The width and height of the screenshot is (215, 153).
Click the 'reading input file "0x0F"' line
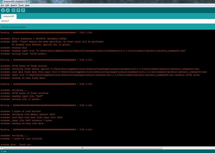point(22,96)
